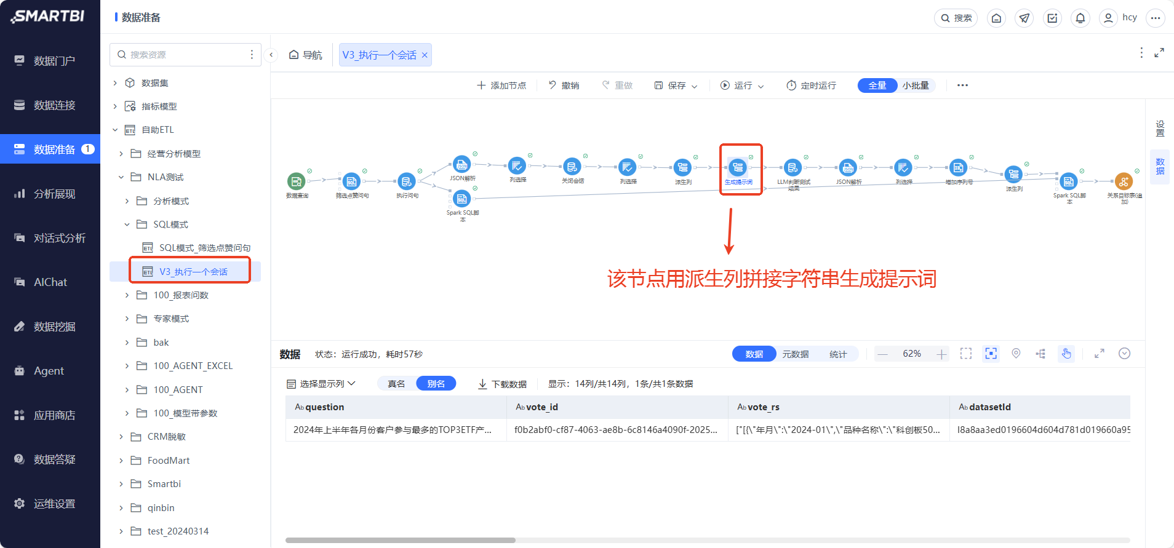Screen dimensions: 1174x548
Task: Collapse the SQL模式 folder
Action: coord(127,224)
